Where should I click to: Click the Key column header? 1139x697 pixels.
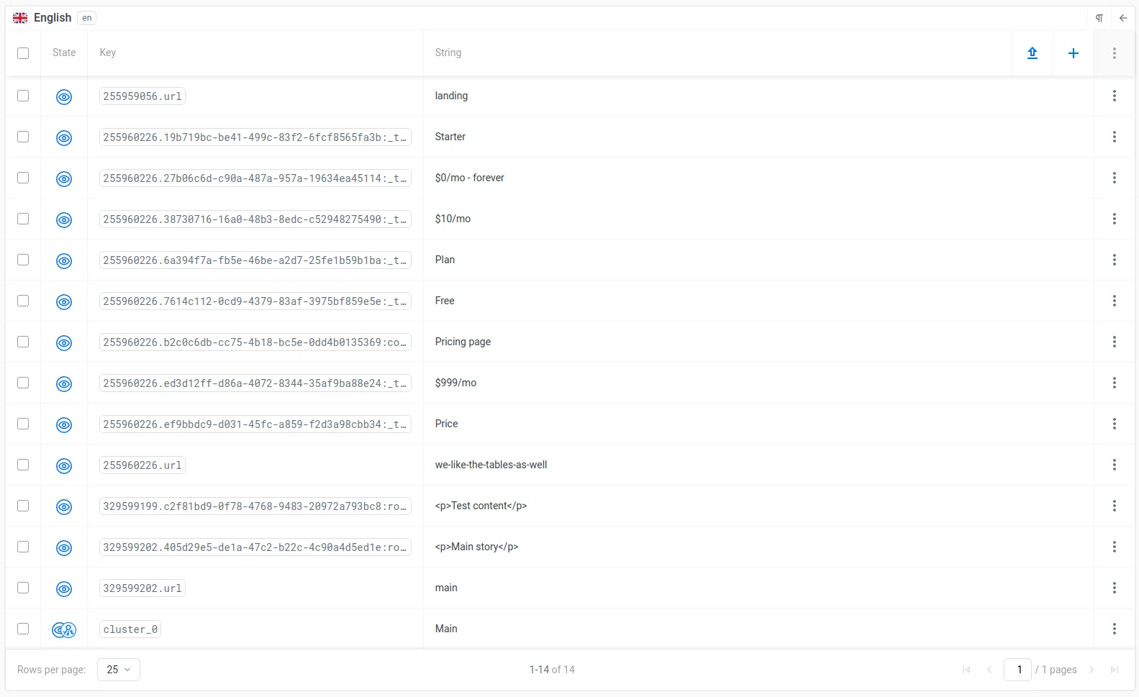point(108,53)
